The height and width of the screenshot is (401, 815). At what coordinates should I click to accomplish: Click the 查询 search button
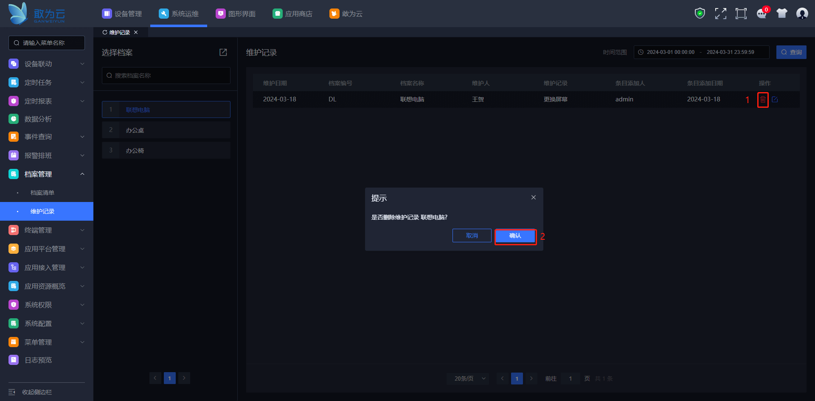791,52
